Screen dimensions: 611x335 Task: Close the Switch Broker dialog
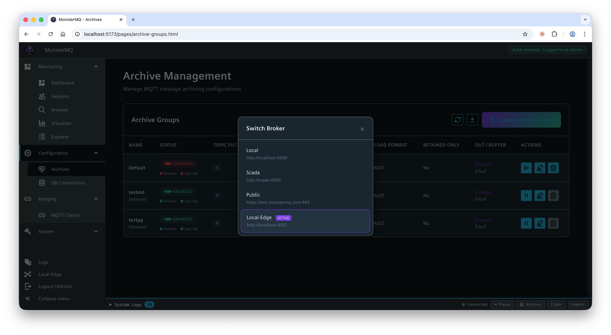[362, 129]
